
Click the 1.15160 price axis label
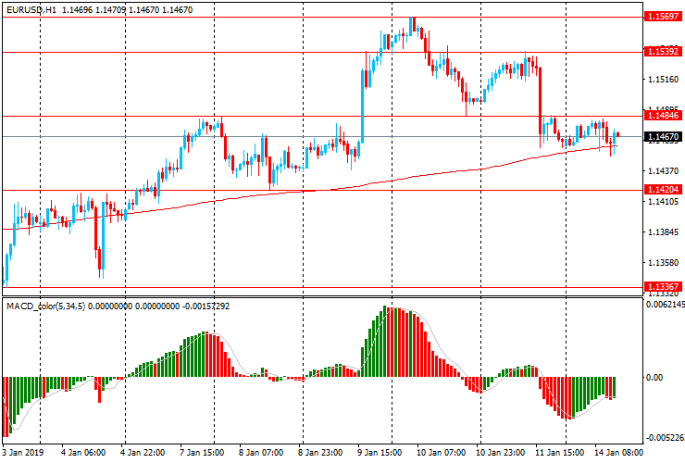tap(660, 80)
